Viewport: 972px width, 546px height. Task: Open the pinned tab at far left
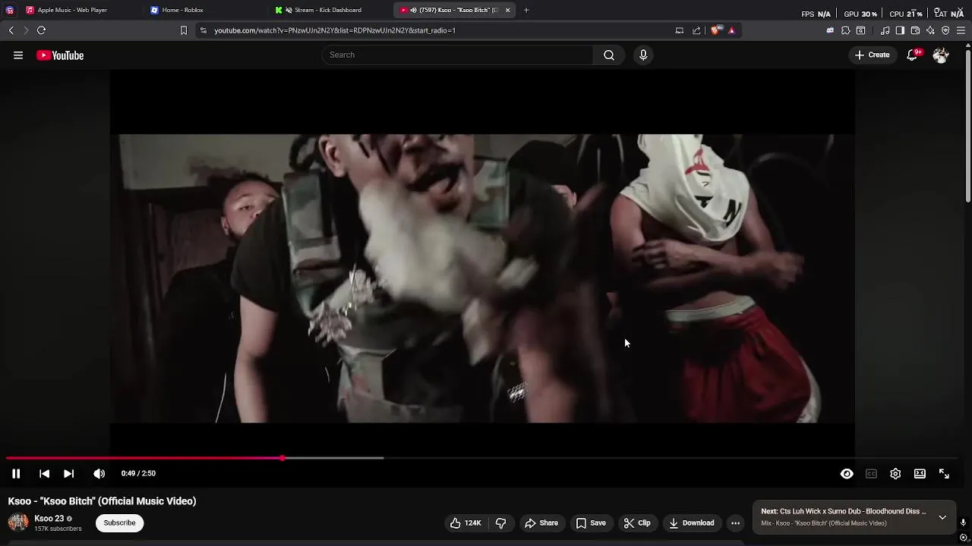10,10
